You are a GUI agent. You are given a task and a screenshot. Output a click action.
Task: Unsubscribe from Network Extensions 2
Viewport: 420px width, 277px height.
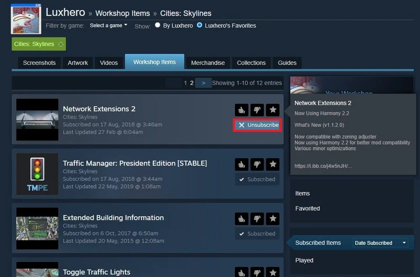(x=257, y=125)
